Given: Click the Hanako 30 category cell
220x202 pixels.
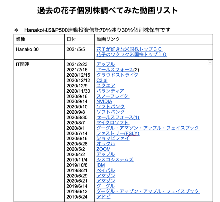Looking at the screenshot, I should [39, 52].
